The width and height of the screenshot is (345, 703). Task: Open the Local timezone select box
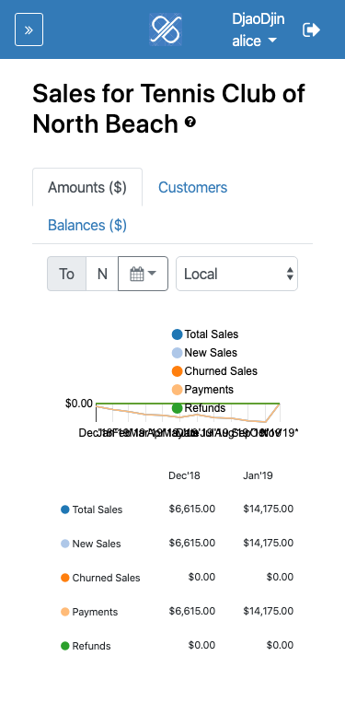pos(236,274)
